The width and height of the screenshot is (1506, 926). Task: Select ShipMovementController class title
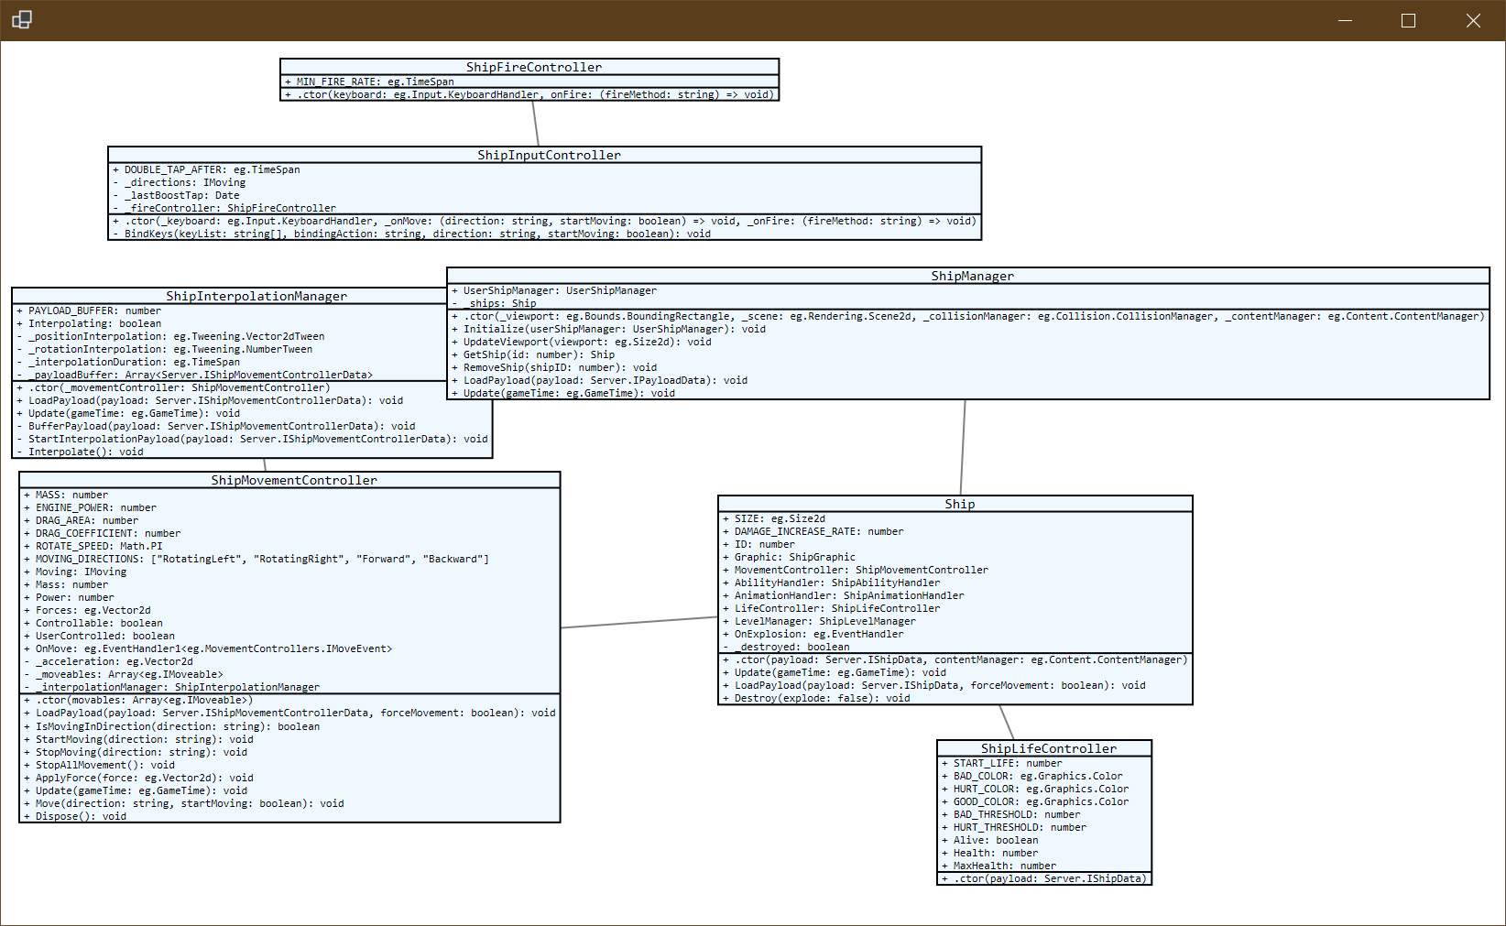[x=294, y=480]
